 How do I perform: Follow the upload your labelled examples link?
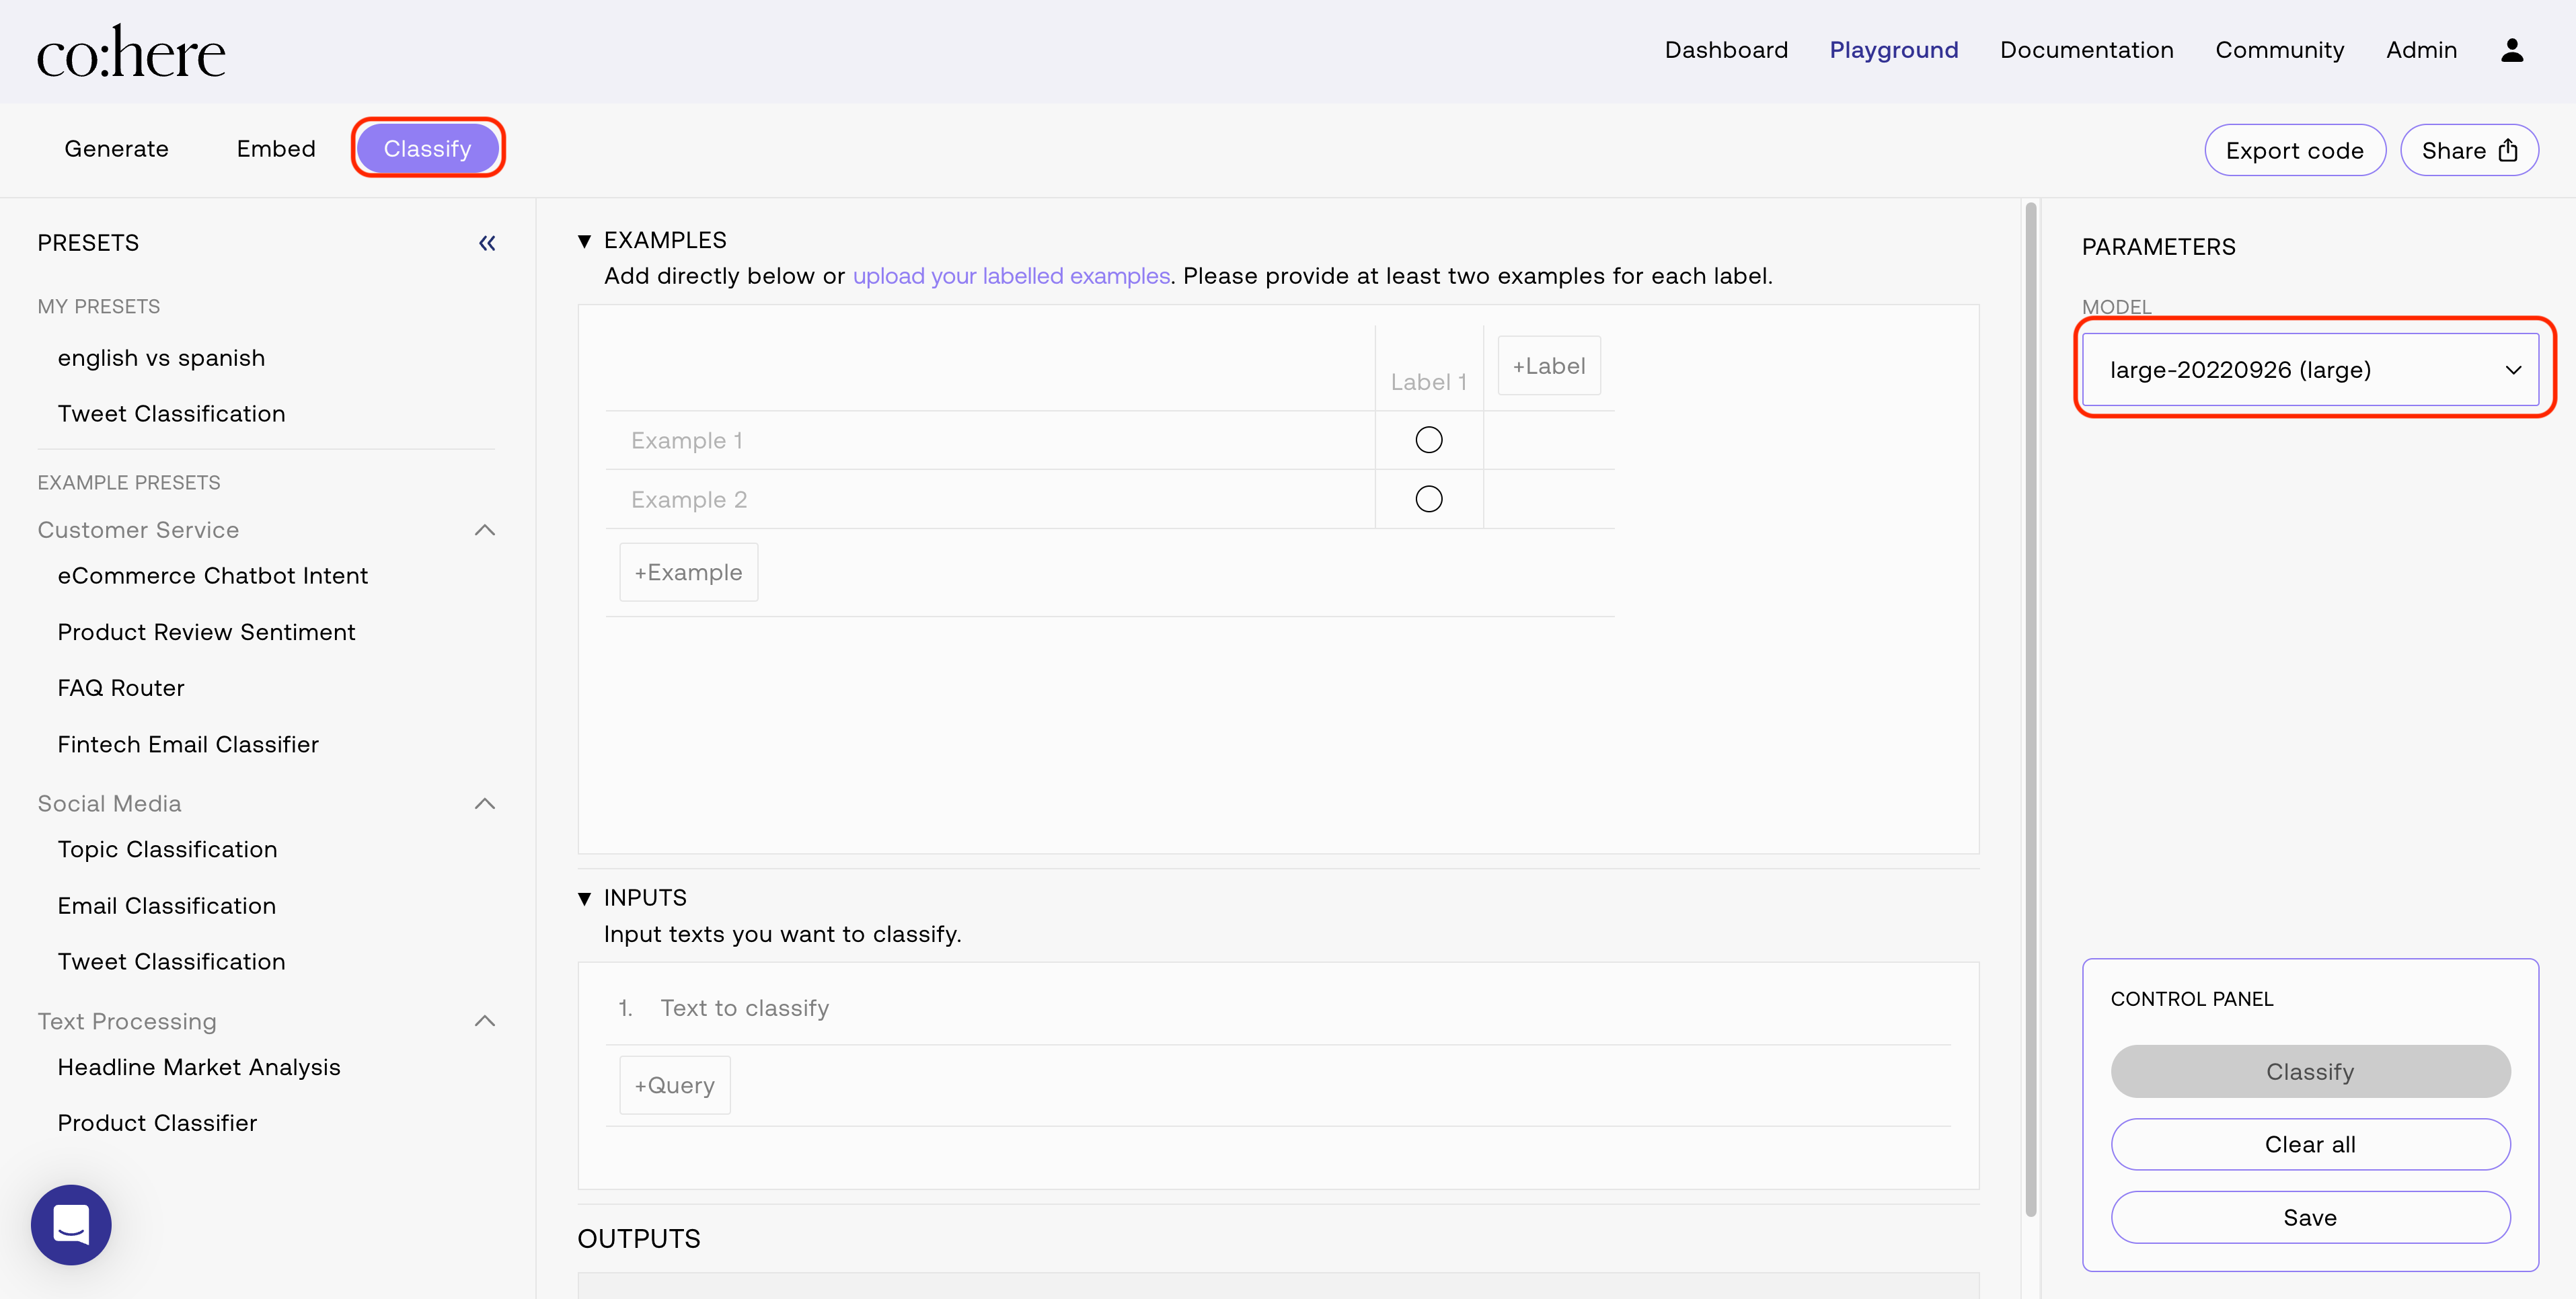coord(1011,276)
